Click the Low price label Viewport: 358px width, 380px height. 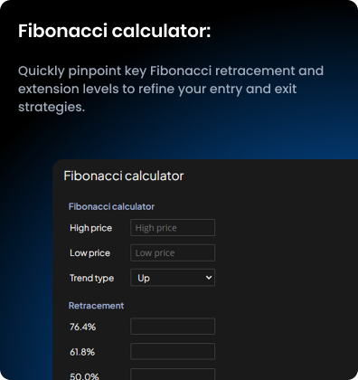click(89, 253)
